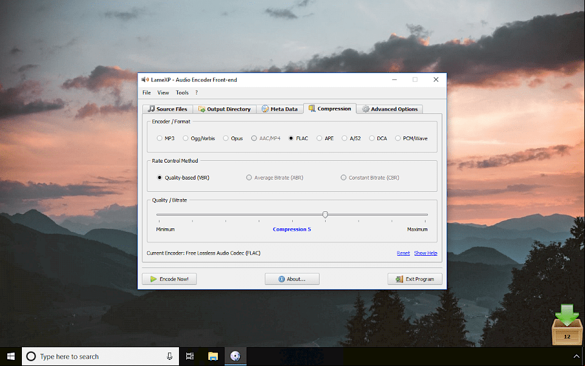Close the LameXP window

[x=436, y=79]
